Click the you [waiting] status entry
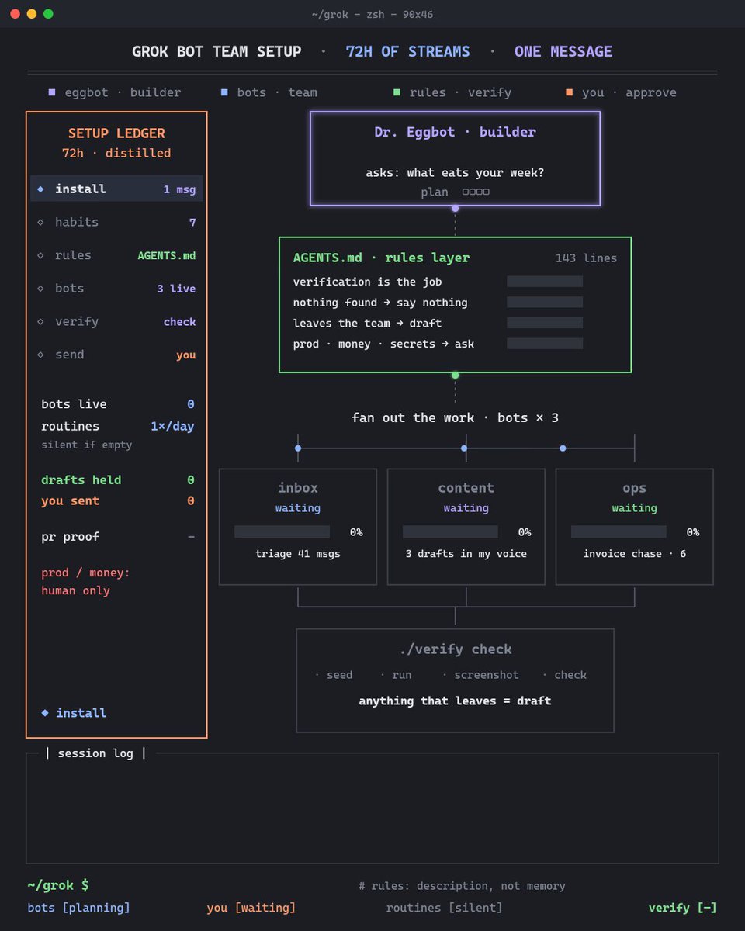This screenshot has width=745, height=931. pyautogui.click(x=251, y=908)
